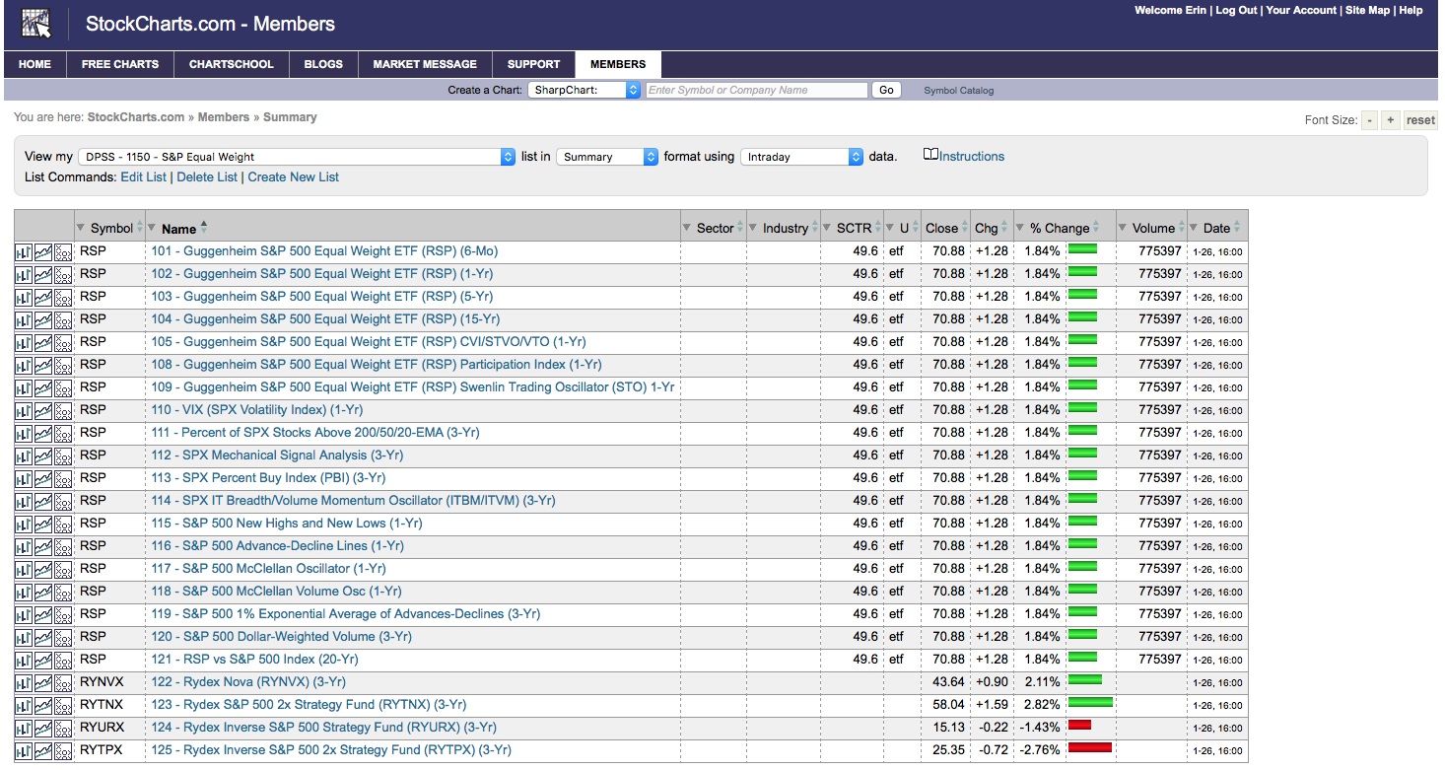Viewport: 1445px width, 770px height.
Task: Increase font size with plus button
Action: (x=1390, y=120)
